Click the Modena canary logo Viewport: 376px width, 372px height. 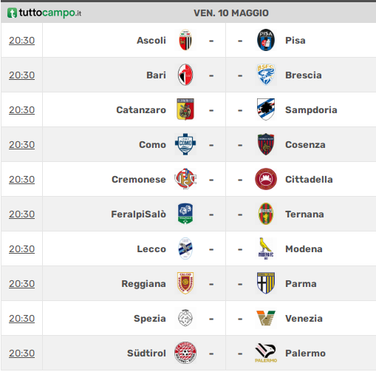(x=266, y=248)
